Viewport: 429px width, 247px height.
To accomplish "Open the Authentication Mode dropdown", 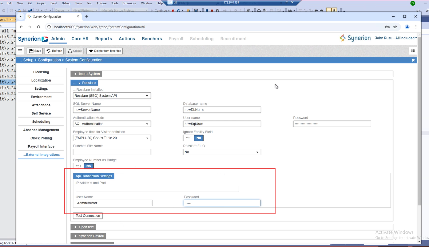I will tap(112, 124).
